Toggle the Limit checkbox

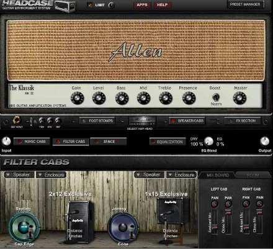(90, 5)
